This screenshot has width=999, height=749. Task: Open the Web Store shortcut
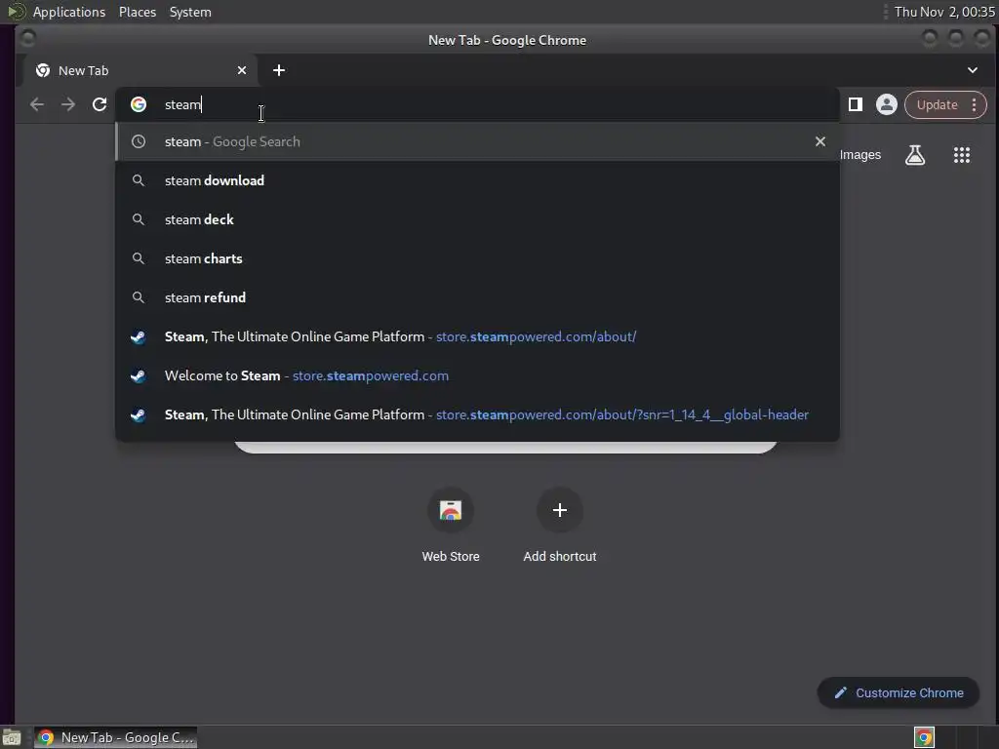pos(451,526)
